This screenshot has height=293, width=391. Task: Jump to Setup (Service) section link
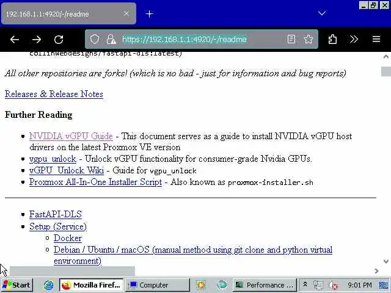[x=58, y=226]
